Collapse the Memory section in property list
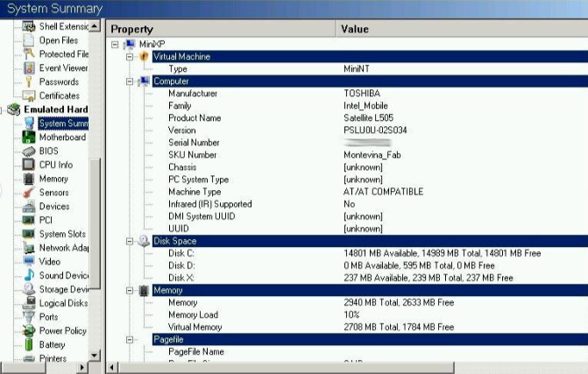588x374 pixels. pos(130,291)
